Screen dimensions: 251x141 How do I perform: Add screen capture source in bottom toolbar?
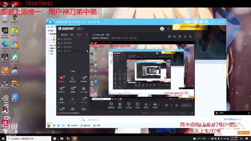point(111,105)
